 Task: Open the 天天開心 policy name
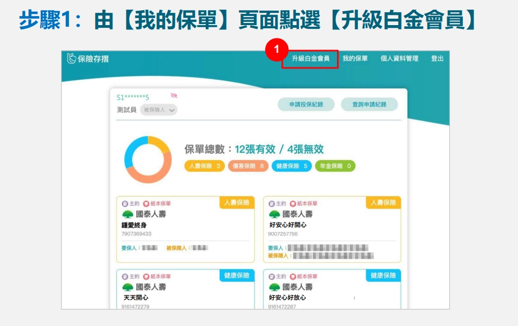click(x=136, y=298)
